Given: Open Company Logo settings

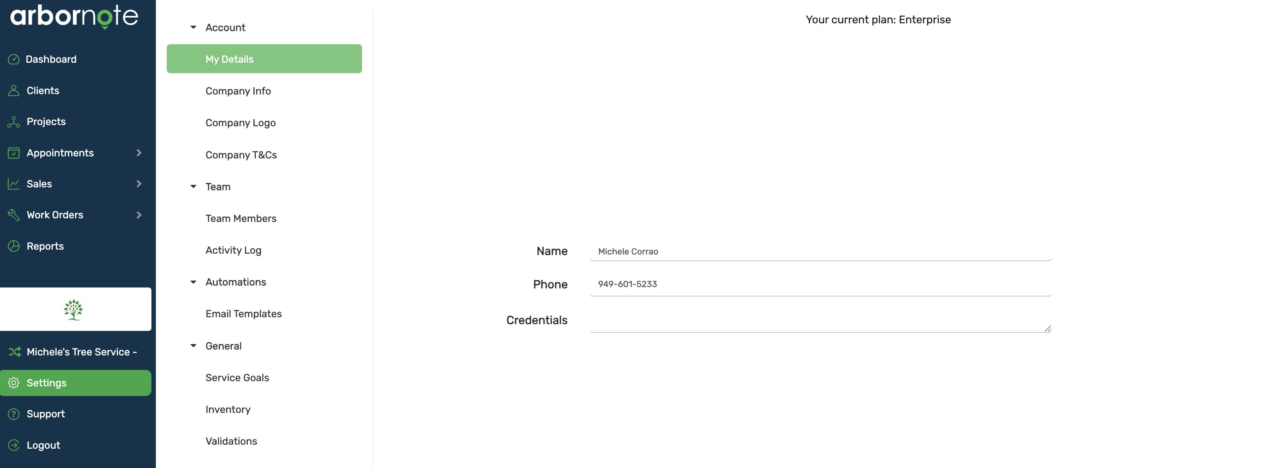Looking at the screenshot, I should [x=240, y=123].
